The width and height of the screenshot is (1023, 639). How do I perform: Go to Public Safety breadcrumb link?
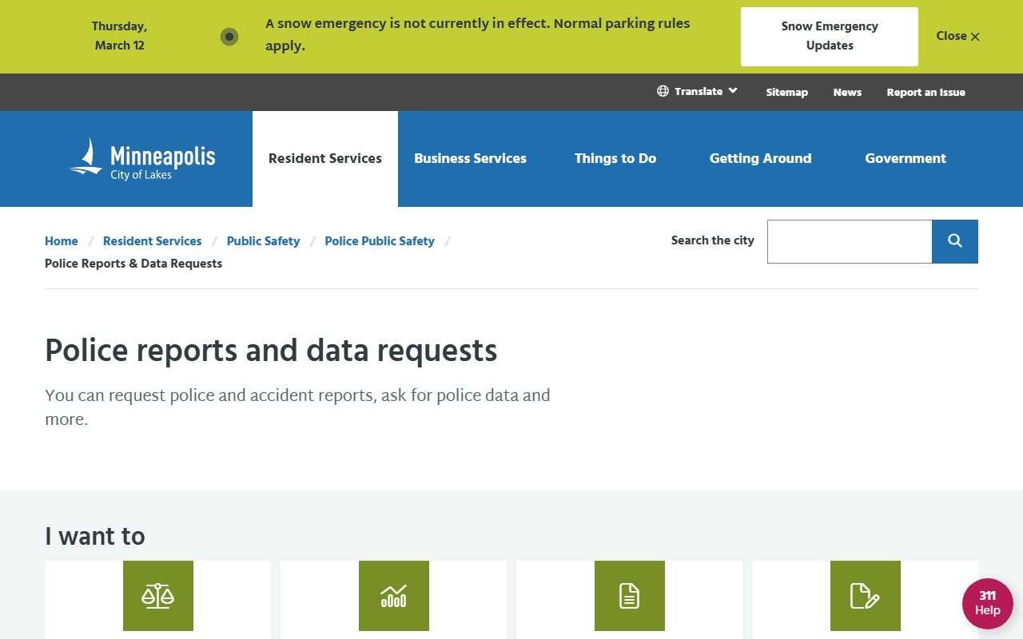pyautogui.click(x=263, y=241)
